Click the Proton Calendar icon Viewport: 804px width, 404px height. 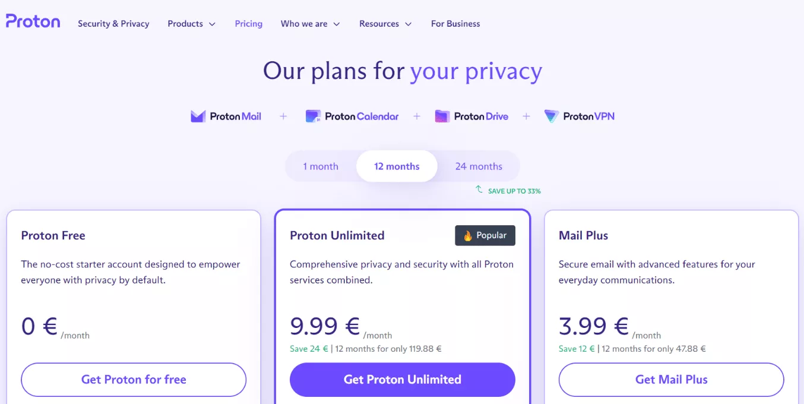pos(313,116)
